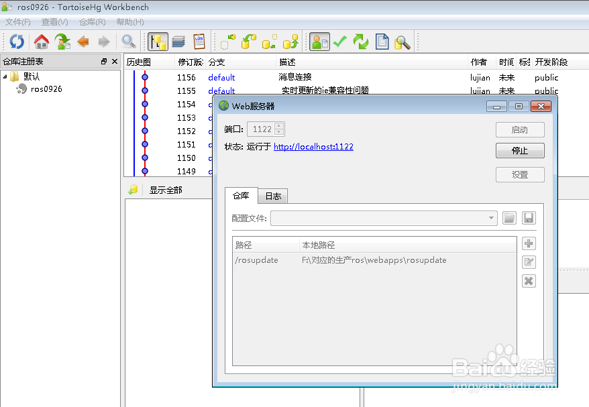Toggle the revision details view icon
This screenshot has width=589, height=407.
point(320,42)
